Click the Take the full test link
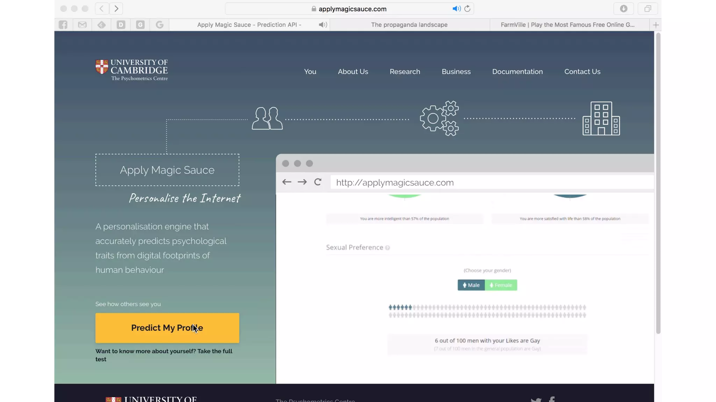The height and width of the screenshot is (402, 716). (215, 351)
